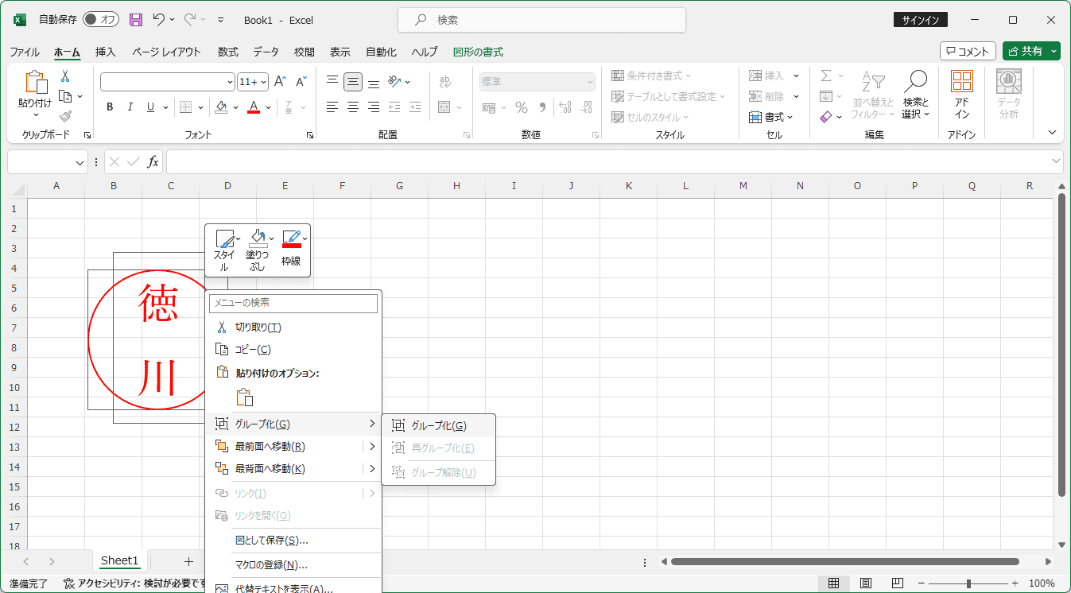Open Find and Select magnifier icon
The height and width of the screenshot is (593, 1071).
(916, 82)
